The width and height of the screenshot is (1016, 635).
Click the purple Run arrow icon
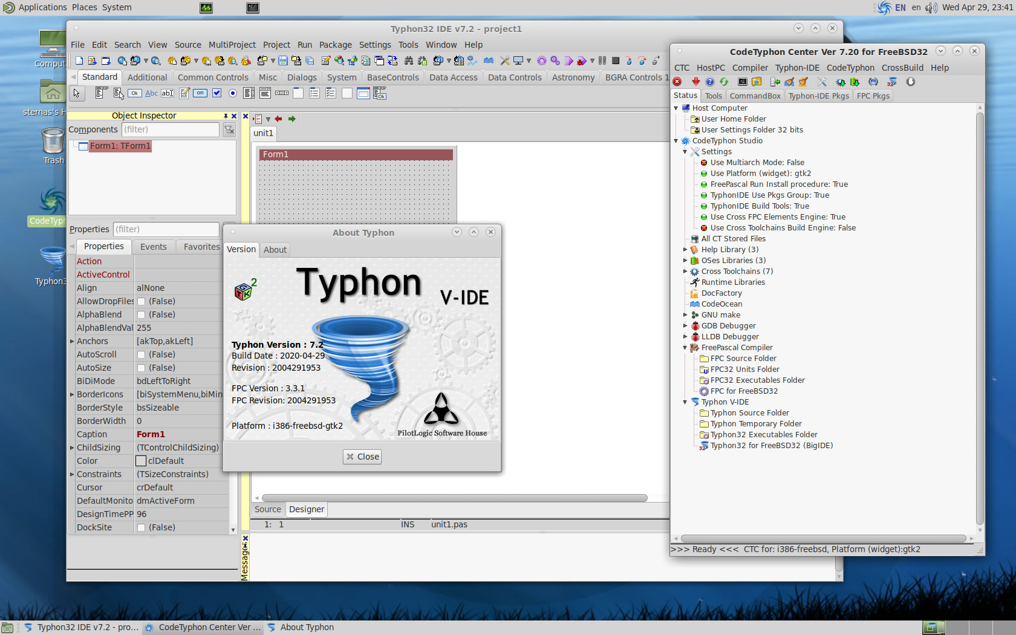569,60
